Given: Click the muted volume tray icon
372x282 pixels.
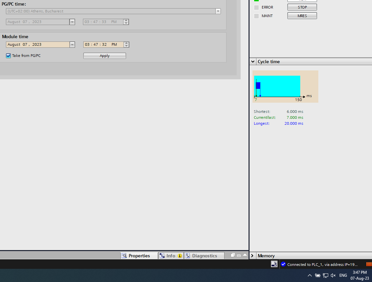Looking at the screenshot, I should click(x=333, y=275).
